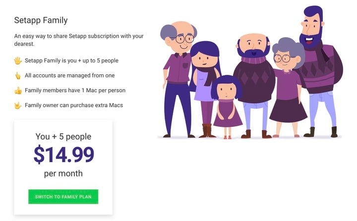
Task: Click the $14.99 price text
Action: [64, 155]
